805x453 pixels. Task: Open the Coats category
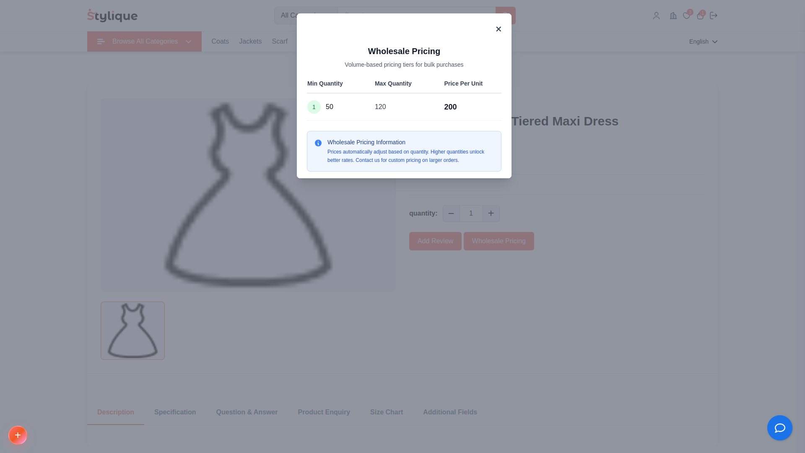coord(220,42)
